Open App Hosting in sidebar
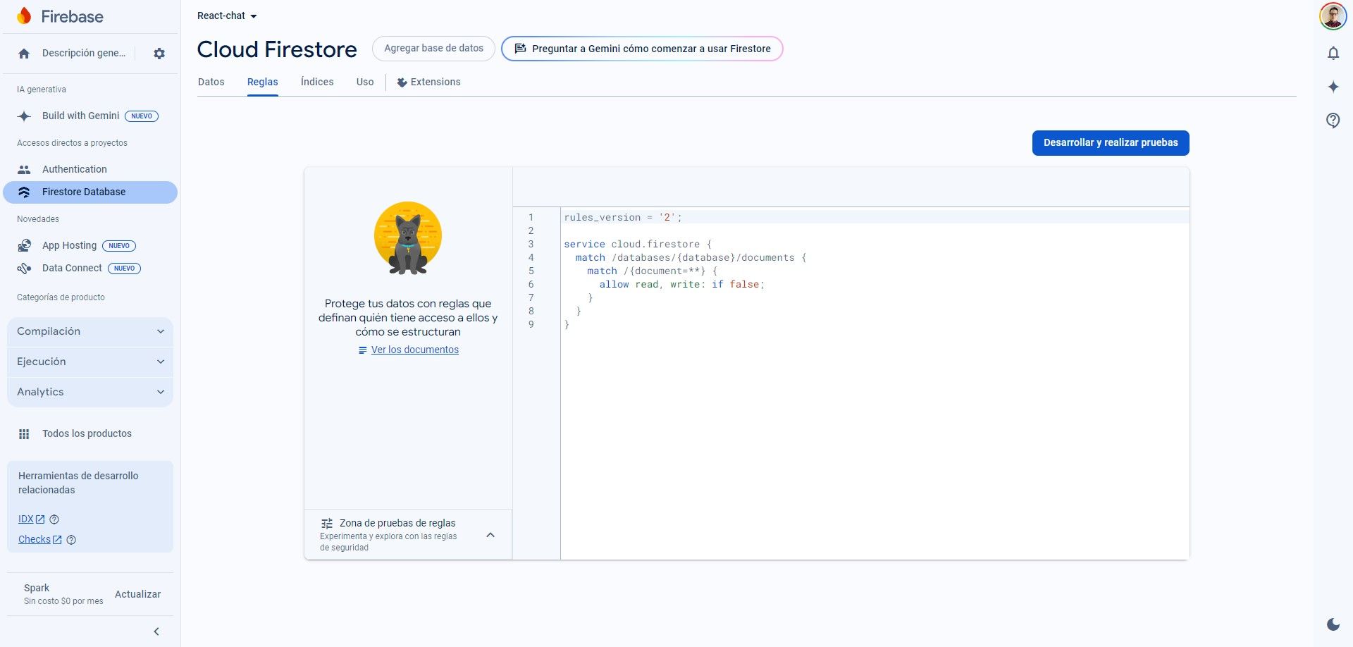 (90, 246)
